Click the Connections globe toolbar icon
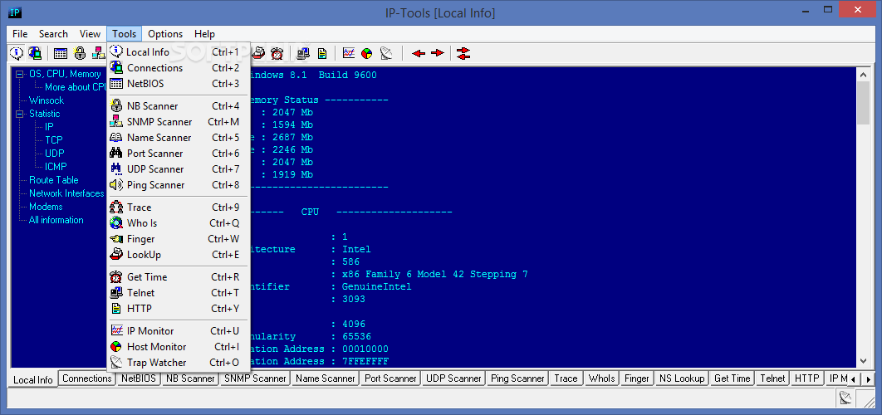Image resolution: width=882 pixels, height=415 pixels. click(35, 53)
